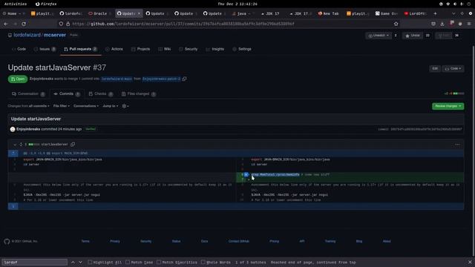Click in the find bar search field
Screen dimensions: 475x267
pos(35,262)
